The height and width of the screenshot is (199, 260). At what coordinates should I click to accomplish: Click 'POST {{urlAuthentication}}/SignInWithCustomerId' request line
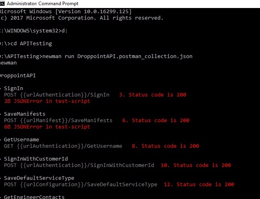[x=79, y=165]
